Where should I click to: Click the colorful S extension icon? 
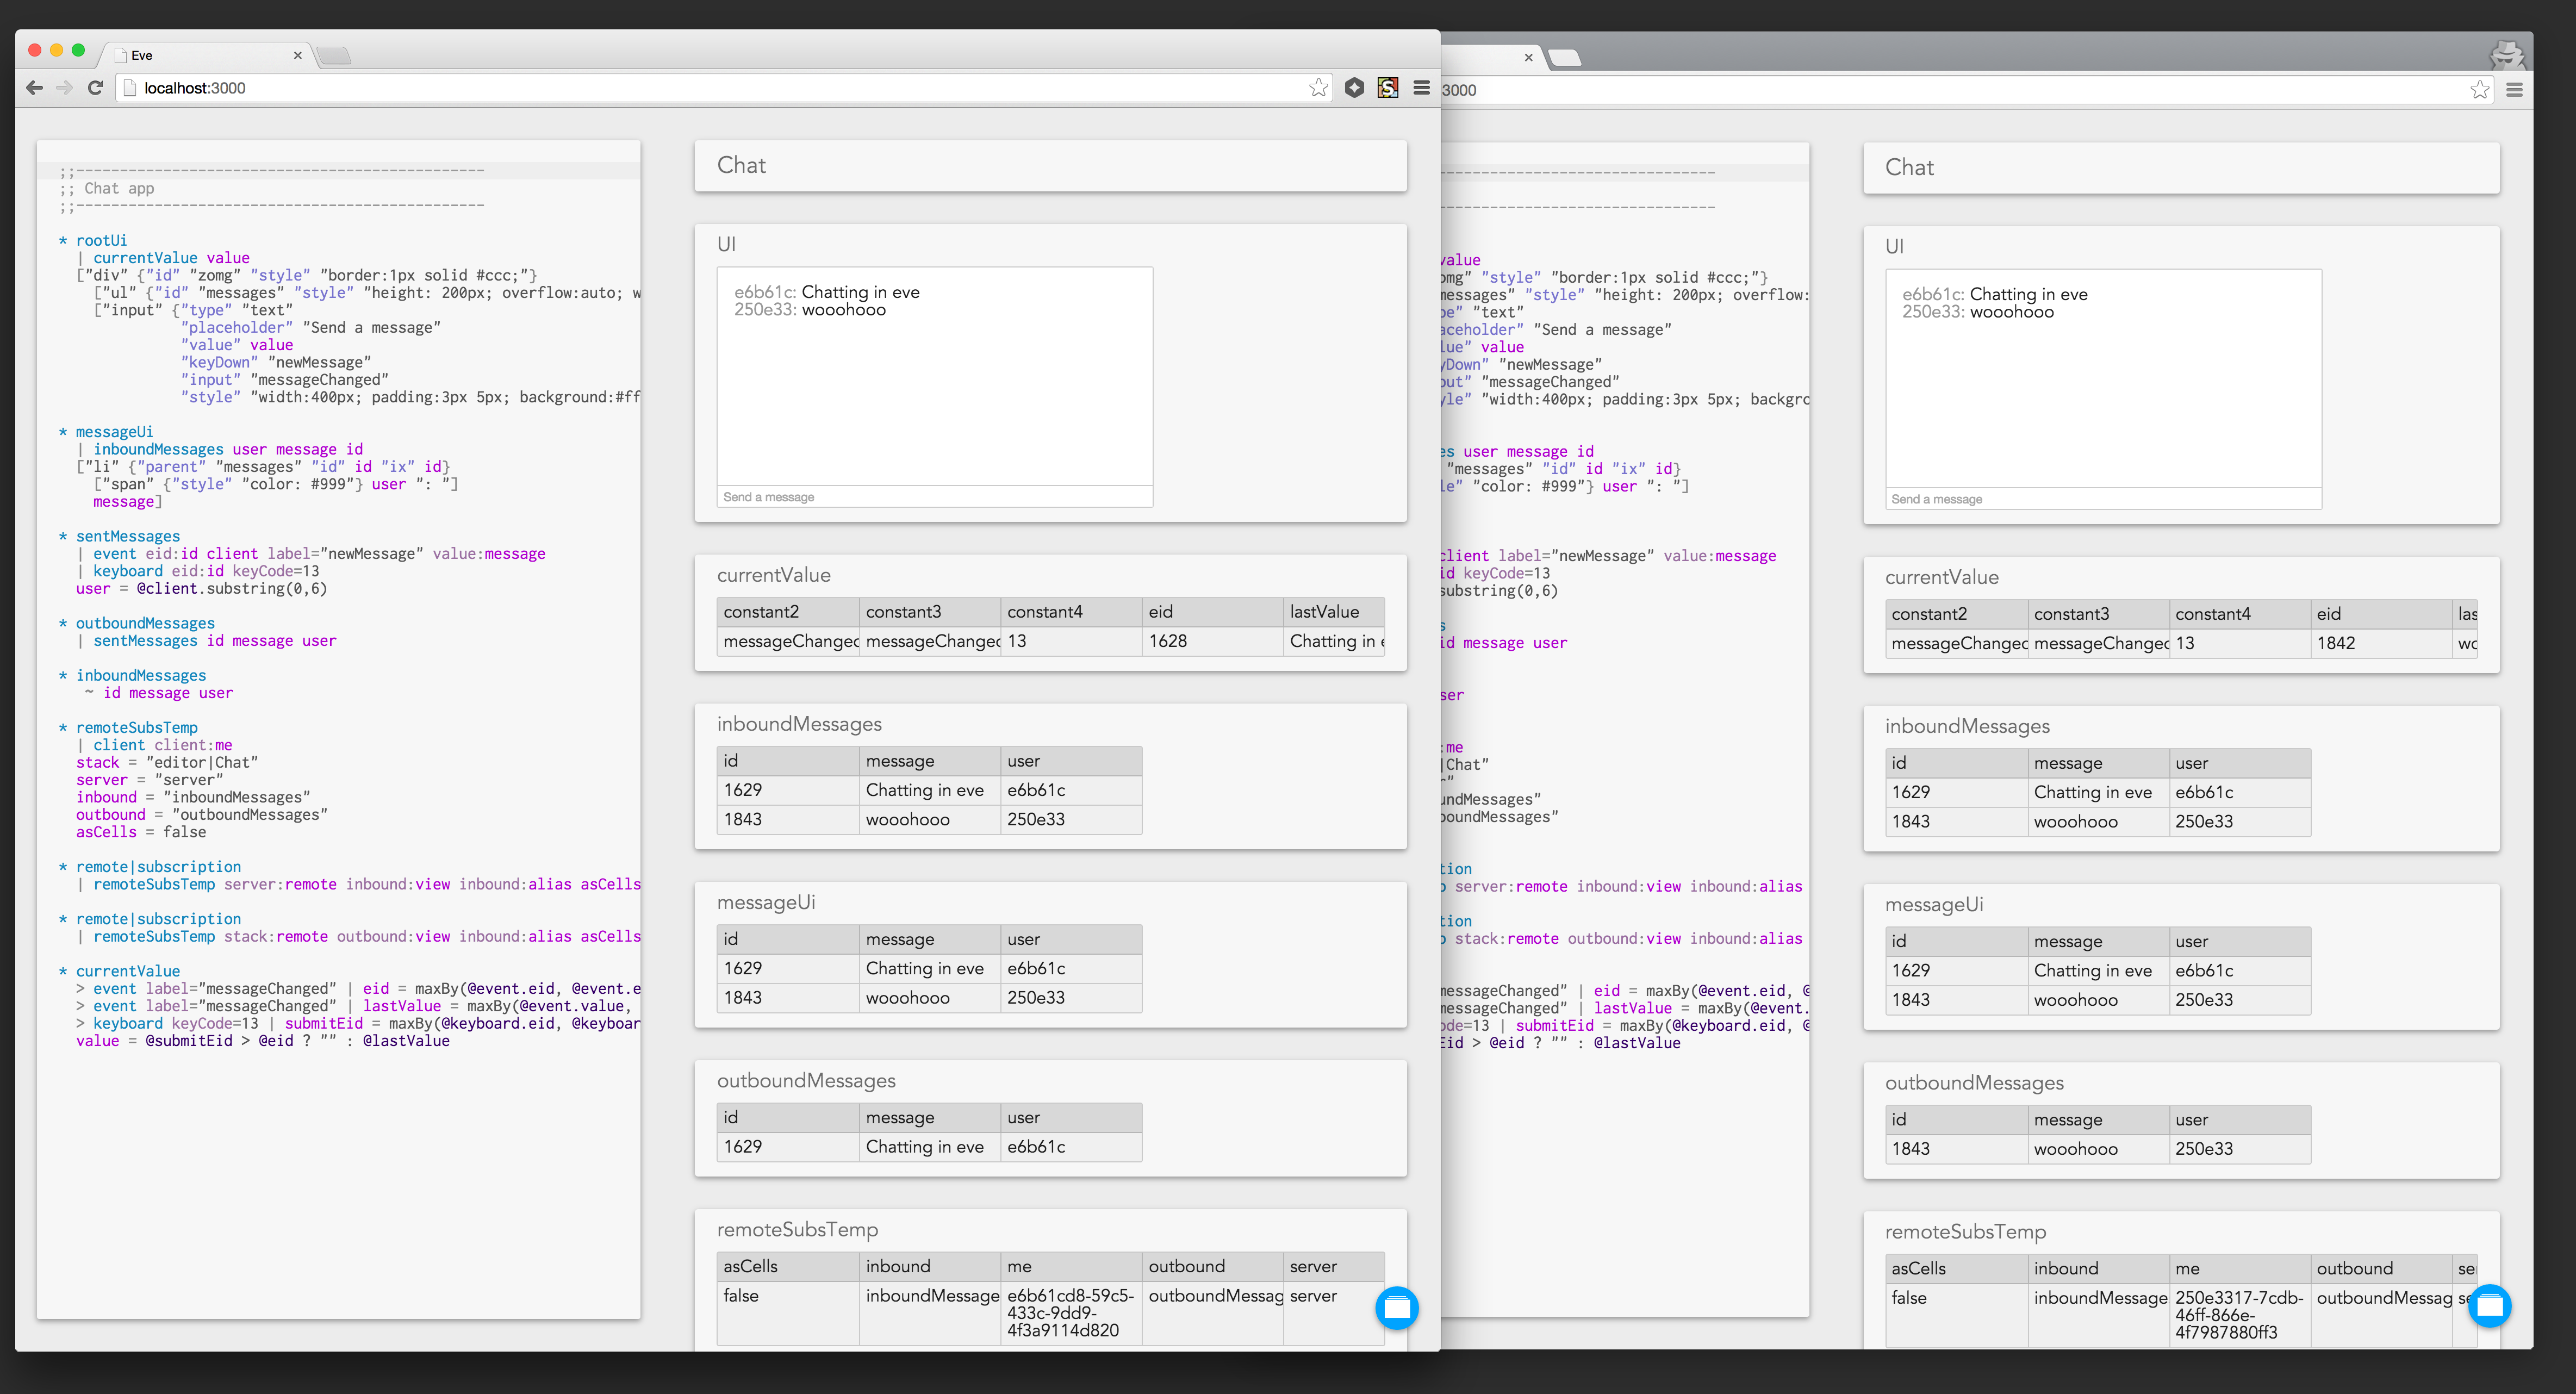[x=1387, y=88]
